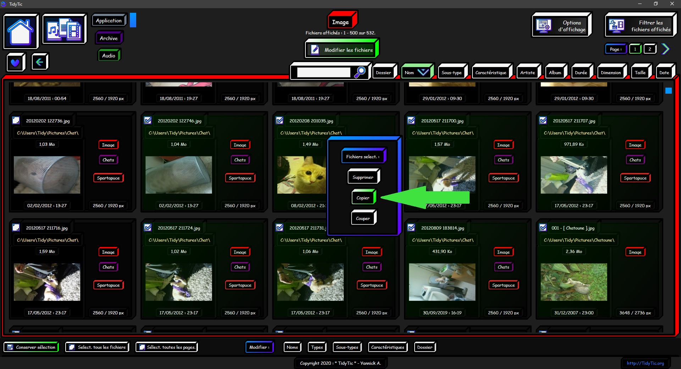This screenshot has width=681, height=369.
Task: Open thumbnail of 001 - [ Chatoune ].jpg
Action: [x=574, y=282]
